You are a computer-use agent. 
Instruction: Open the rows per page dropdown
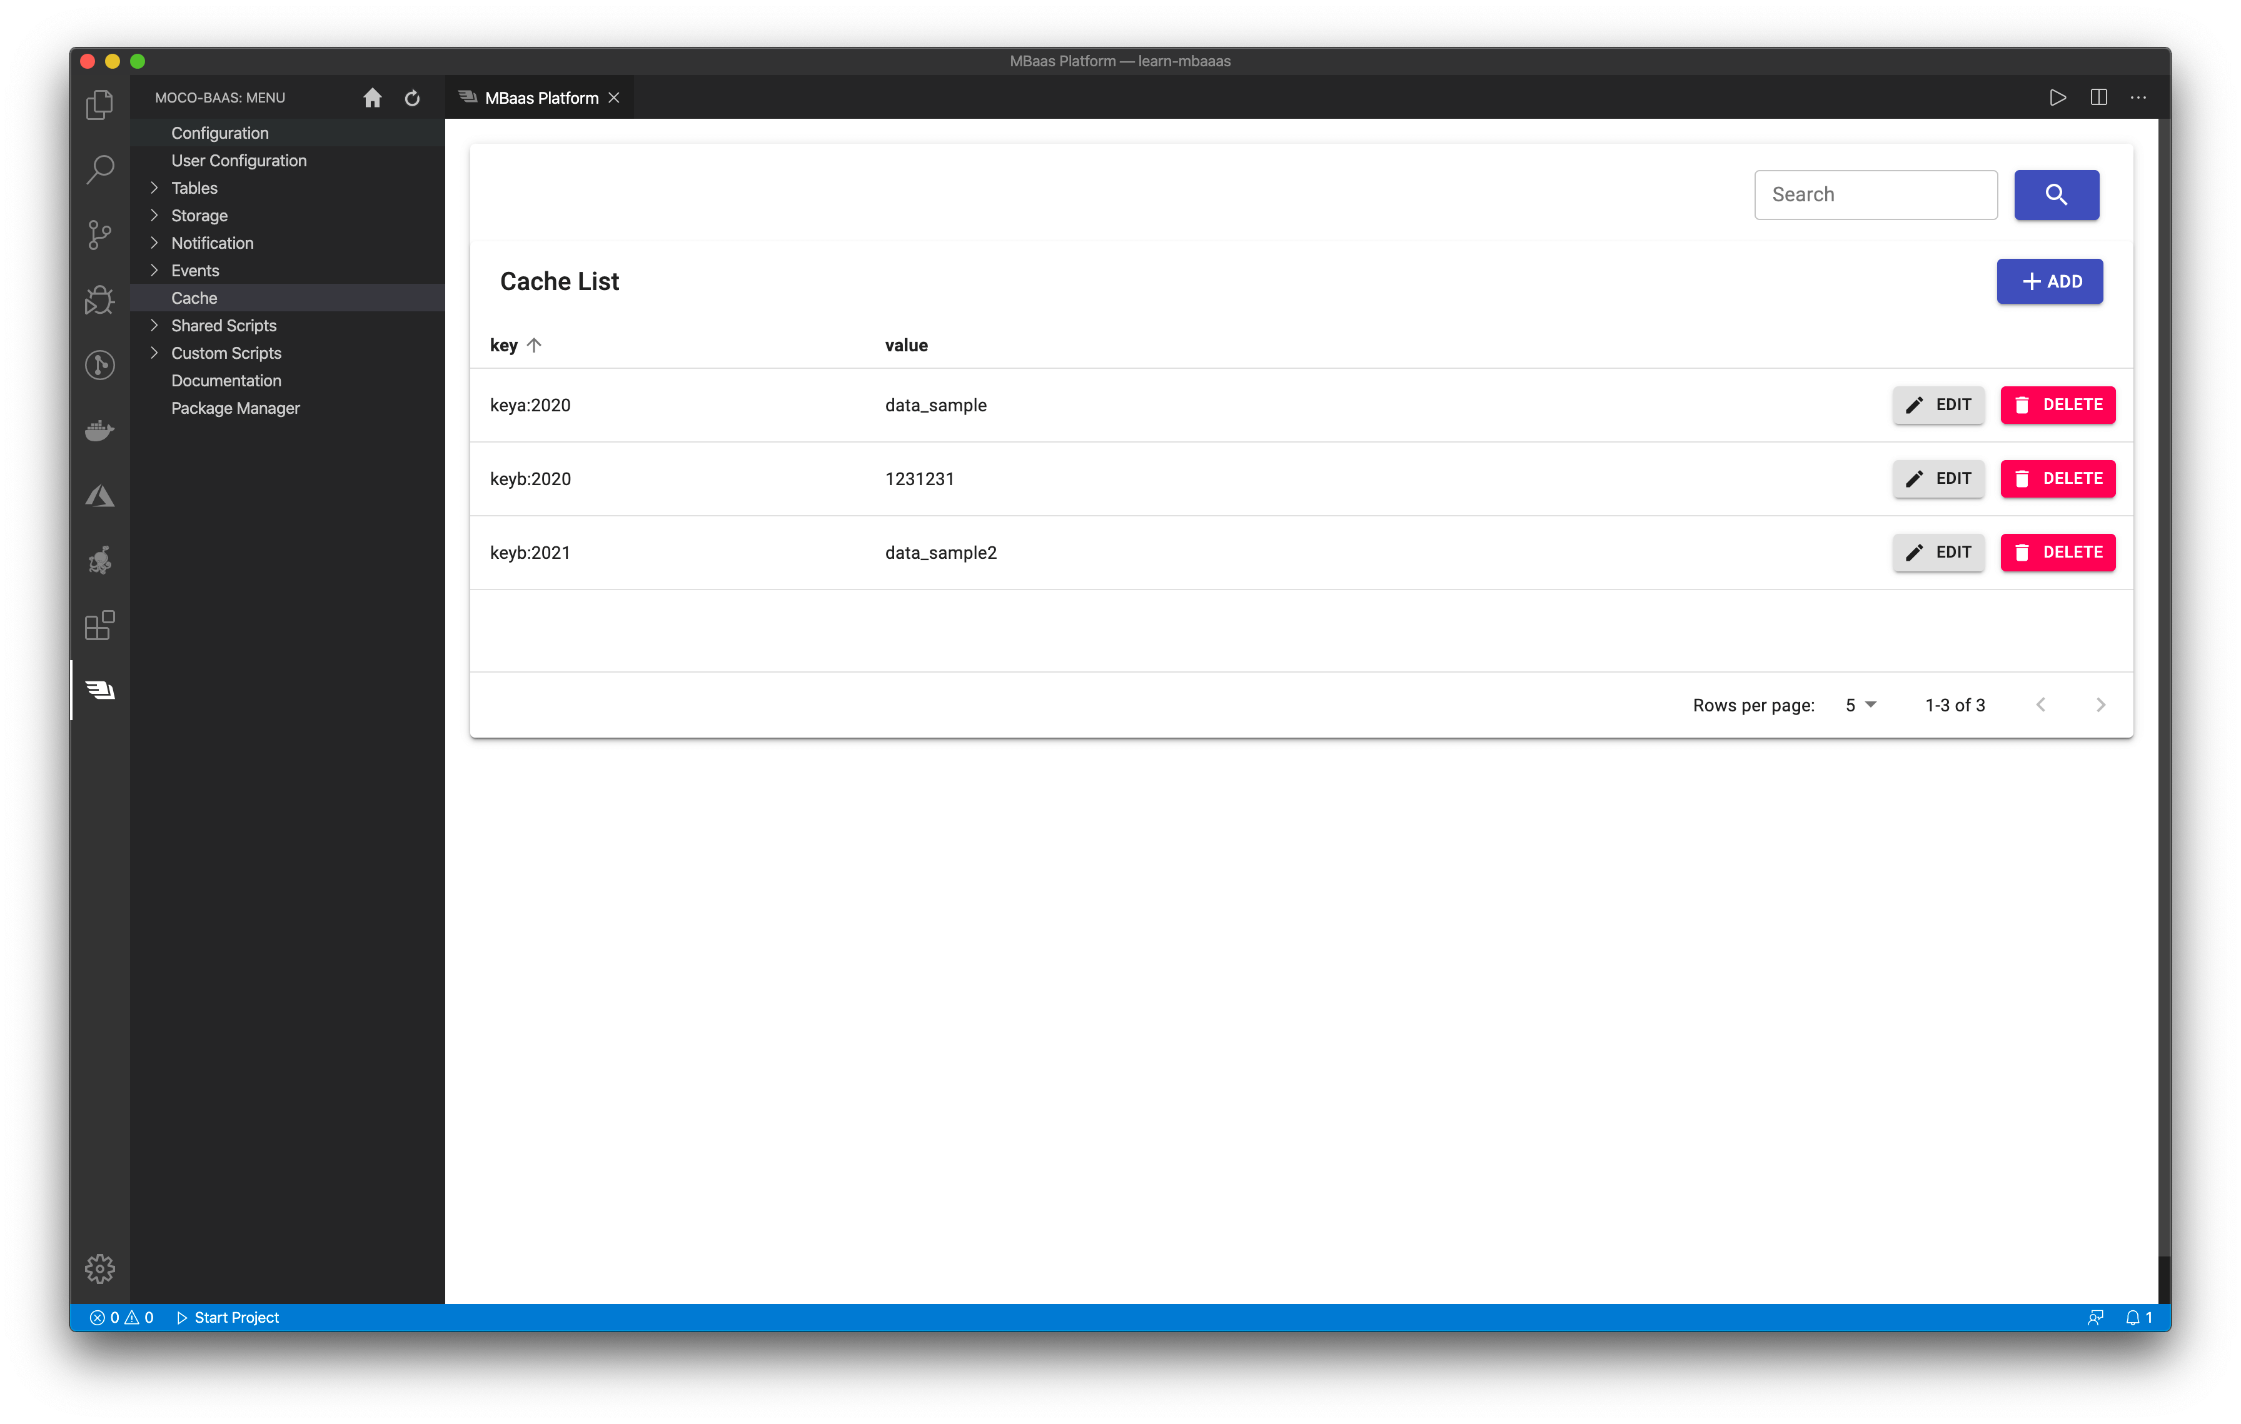pyautogui.click(x=1860, y=705)
